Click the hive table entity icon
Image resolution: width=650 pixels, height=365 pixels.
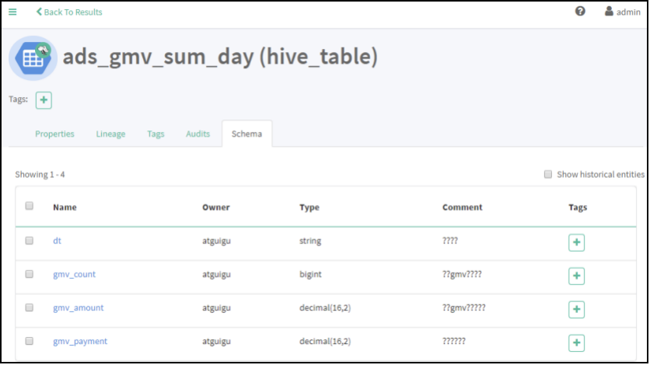(33, 57)
